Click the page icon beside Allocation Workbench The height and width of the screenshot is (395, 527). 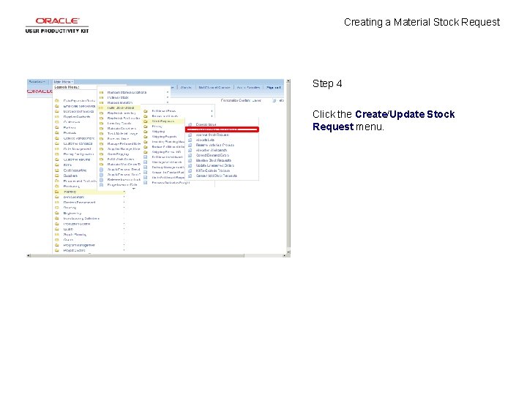click(x=190, y=150)
